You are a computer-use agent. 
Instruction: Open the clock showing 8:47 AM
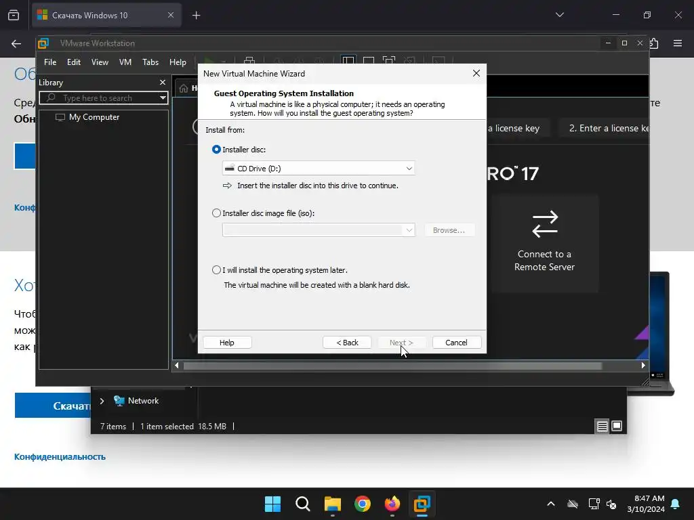(646, 504)
